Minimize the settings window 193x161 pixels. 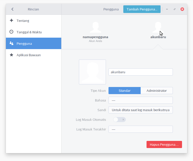(x=167, y=9)
